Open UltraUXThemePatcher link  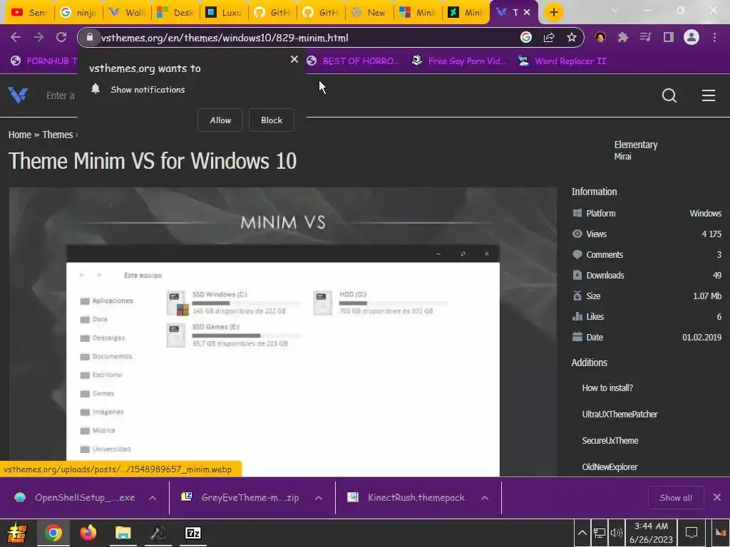(x=620, y=414)
